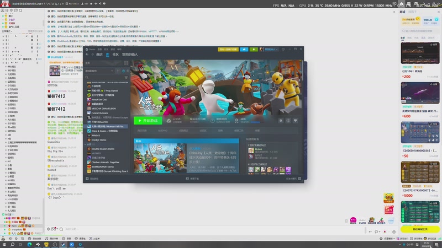Open the Community (社区) tab in Steam
Viewport: 442px width, 248px height.
coord(115,54)
